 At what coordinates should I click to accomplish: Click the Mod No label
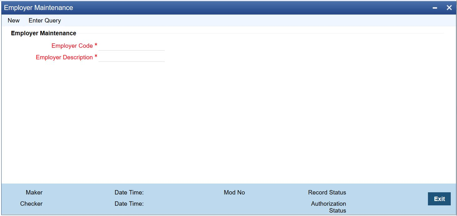(234, 193)
